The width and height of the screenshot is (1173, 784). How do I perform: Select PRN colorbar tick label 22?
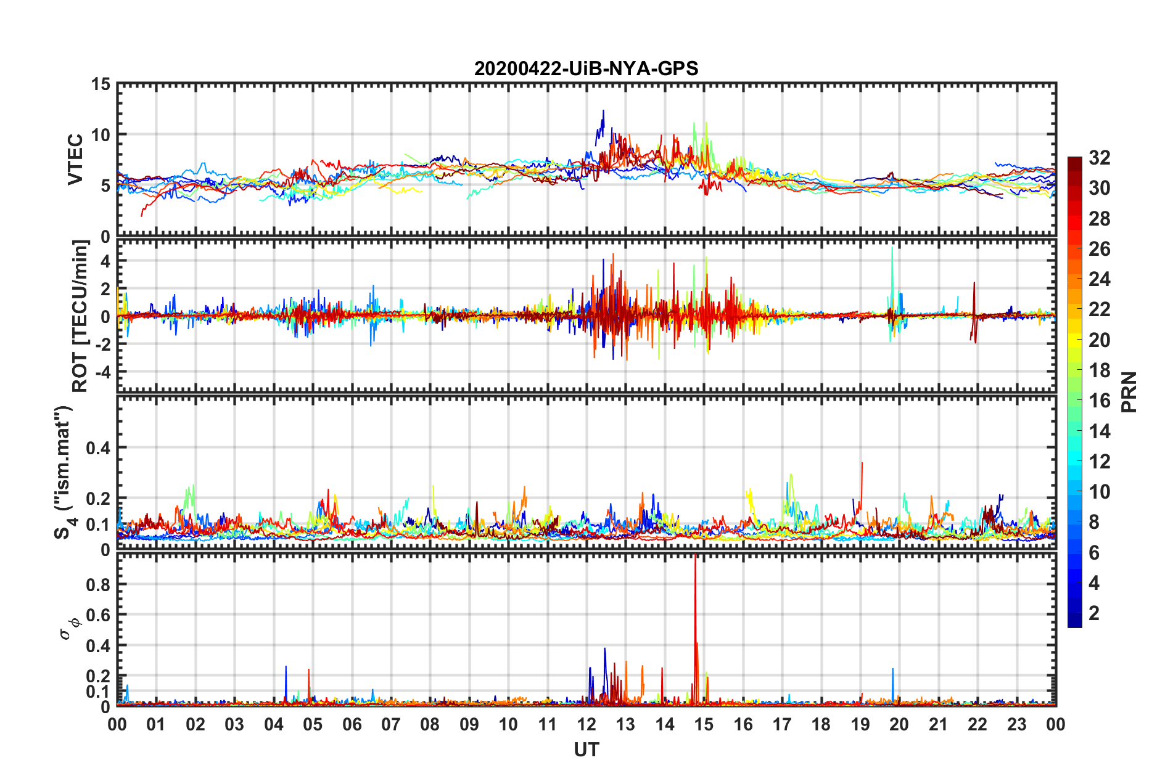pos(1100,309)
